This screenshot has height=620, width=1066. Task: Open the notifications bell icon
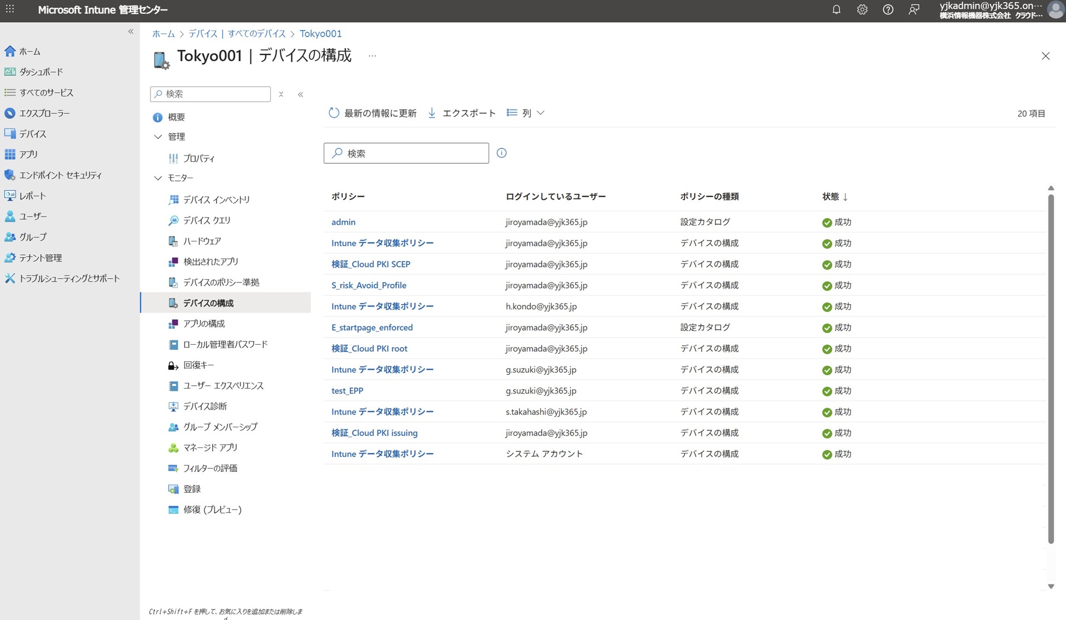pyautogui.click(x=836, y=9)
